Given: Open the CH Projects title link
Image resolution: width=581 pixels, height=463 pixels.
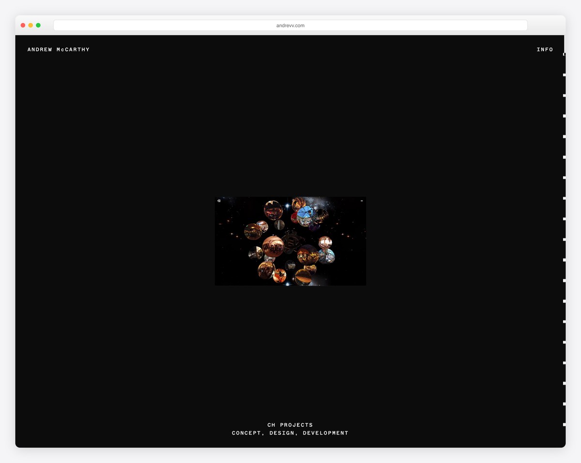Looking at the screenshot, I should coord(290,425).
